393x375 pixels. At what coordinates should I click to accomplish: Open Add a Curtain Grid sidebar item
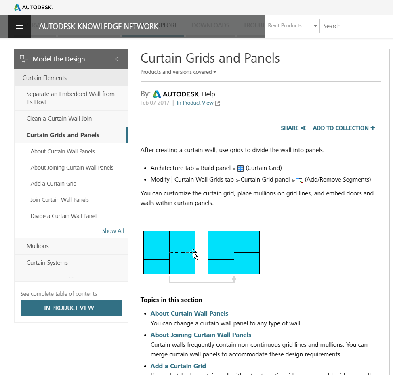coord(53,184)
